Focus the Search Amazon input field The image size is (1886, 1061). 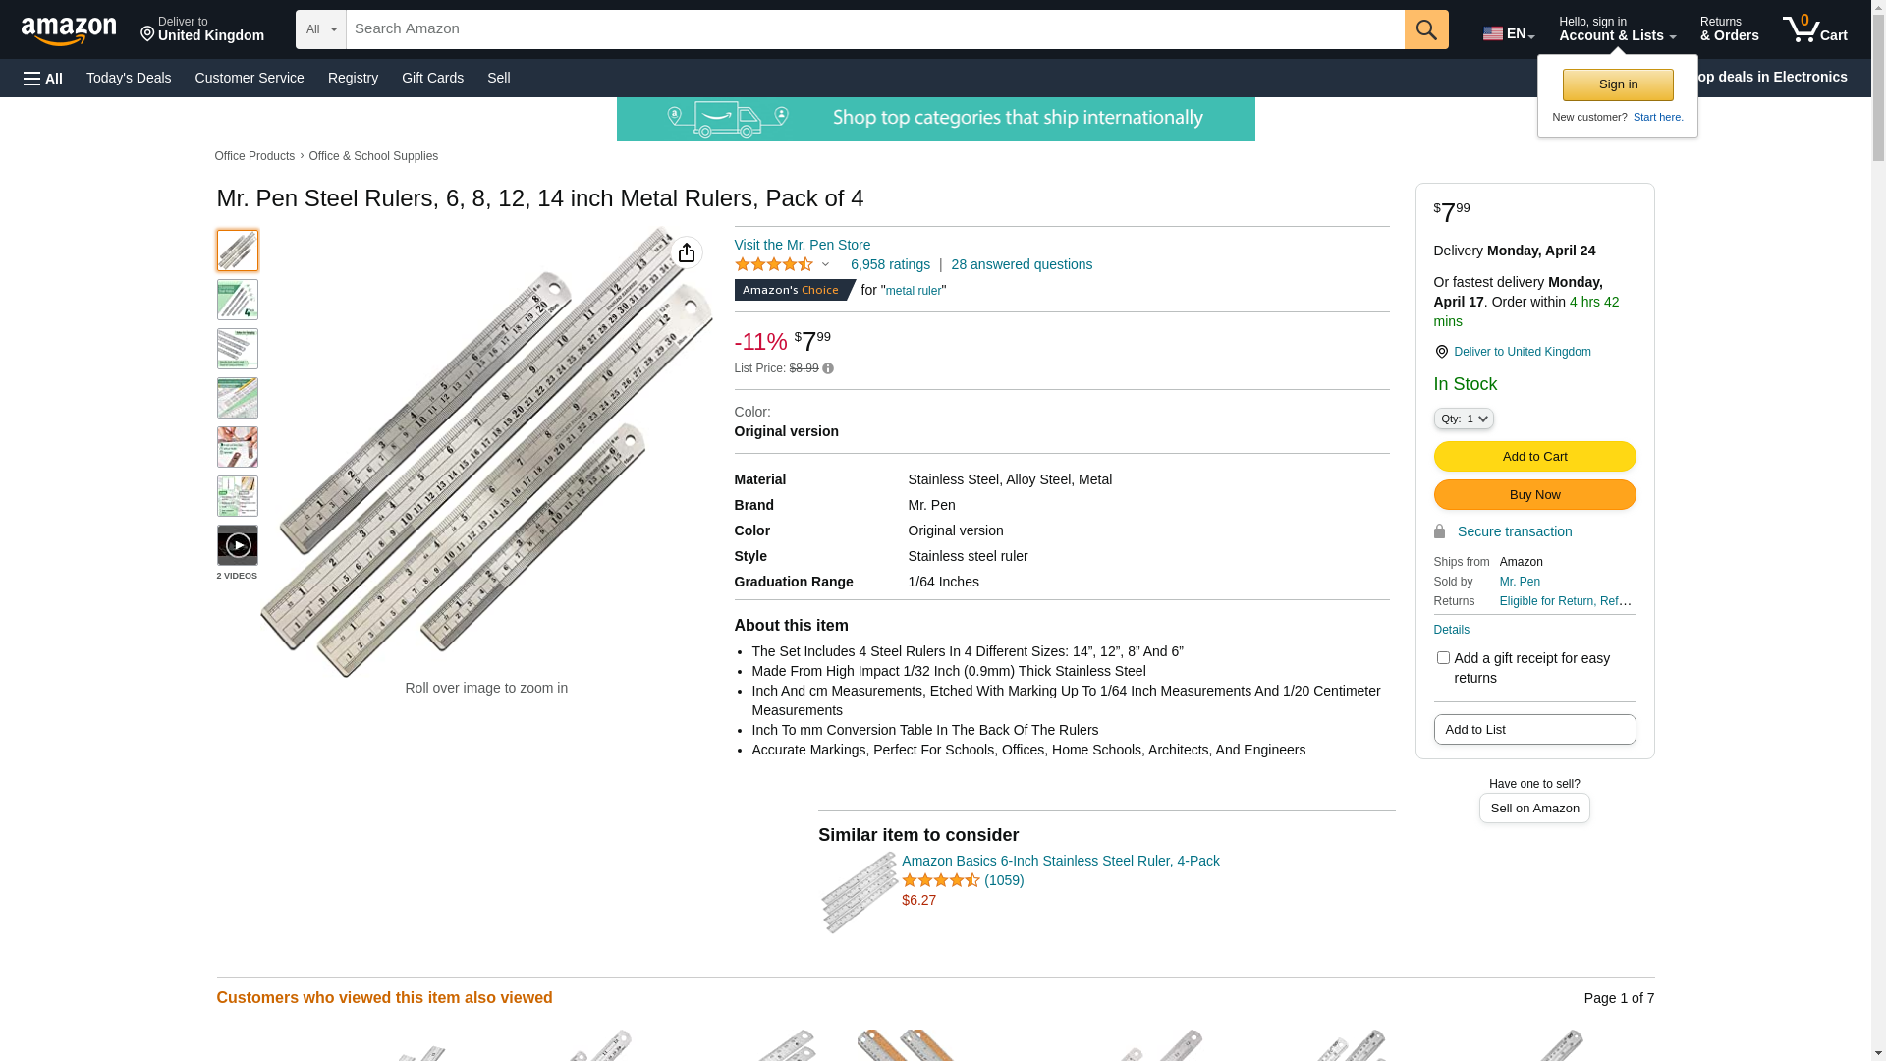tap(874, 29)
